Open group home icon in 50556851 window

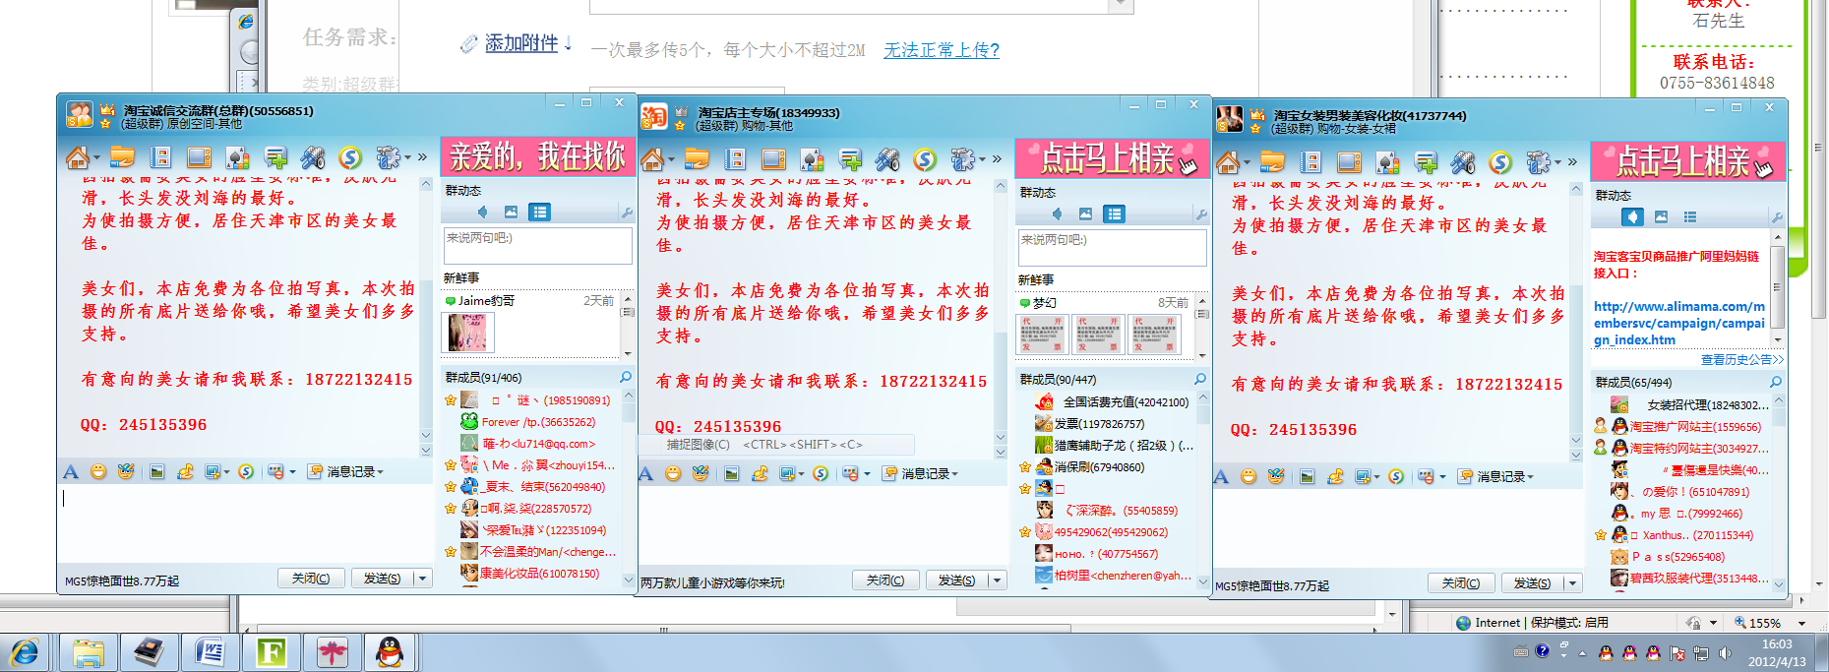click(x=77, y=157)
